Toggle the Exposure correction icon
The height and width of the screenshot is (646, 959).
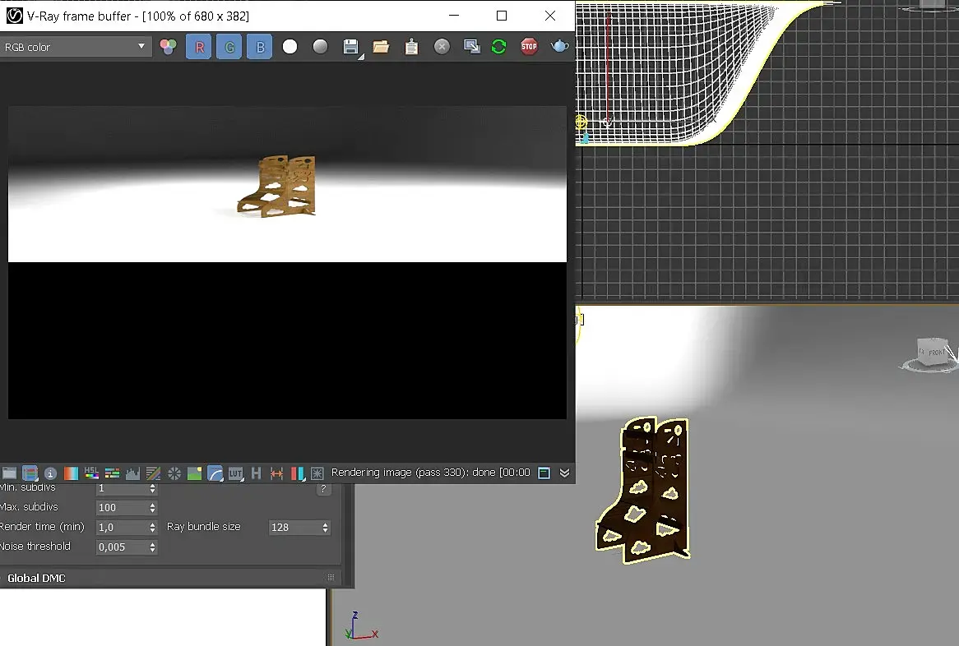[174, 473]
